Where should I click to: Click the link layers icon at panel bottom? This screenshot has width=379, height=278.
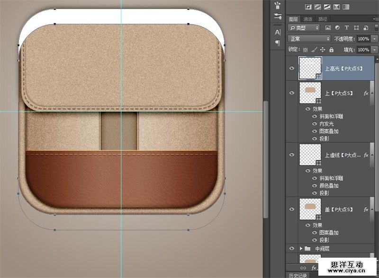(x=303, y=268)
